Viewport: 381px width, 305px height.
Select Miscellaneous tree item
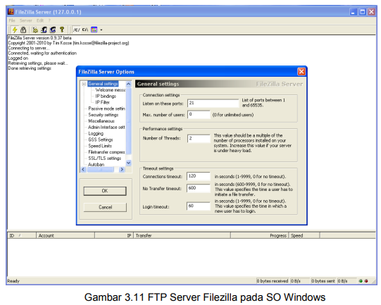101,120
